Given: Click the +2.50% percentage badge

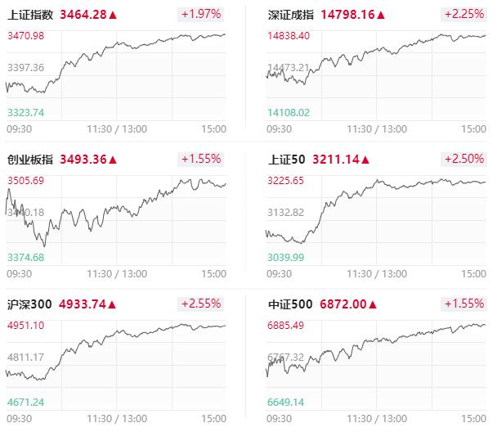Looking at the screenshot, I should coord(463,159).
